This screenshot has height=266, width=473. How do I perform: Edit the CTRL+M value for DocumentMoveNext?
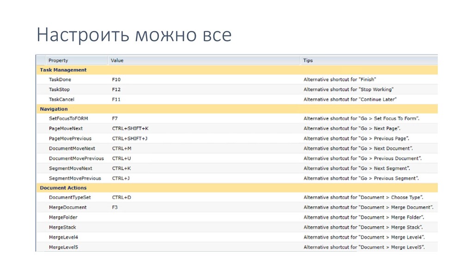point(121,148)
